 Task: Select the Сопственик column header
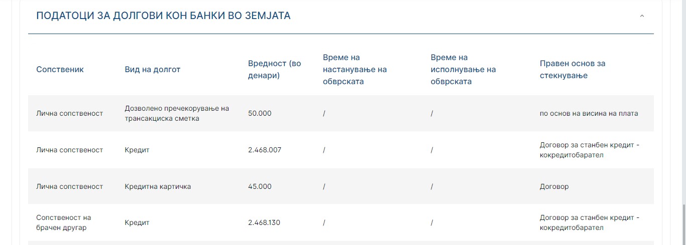(60, 70)
